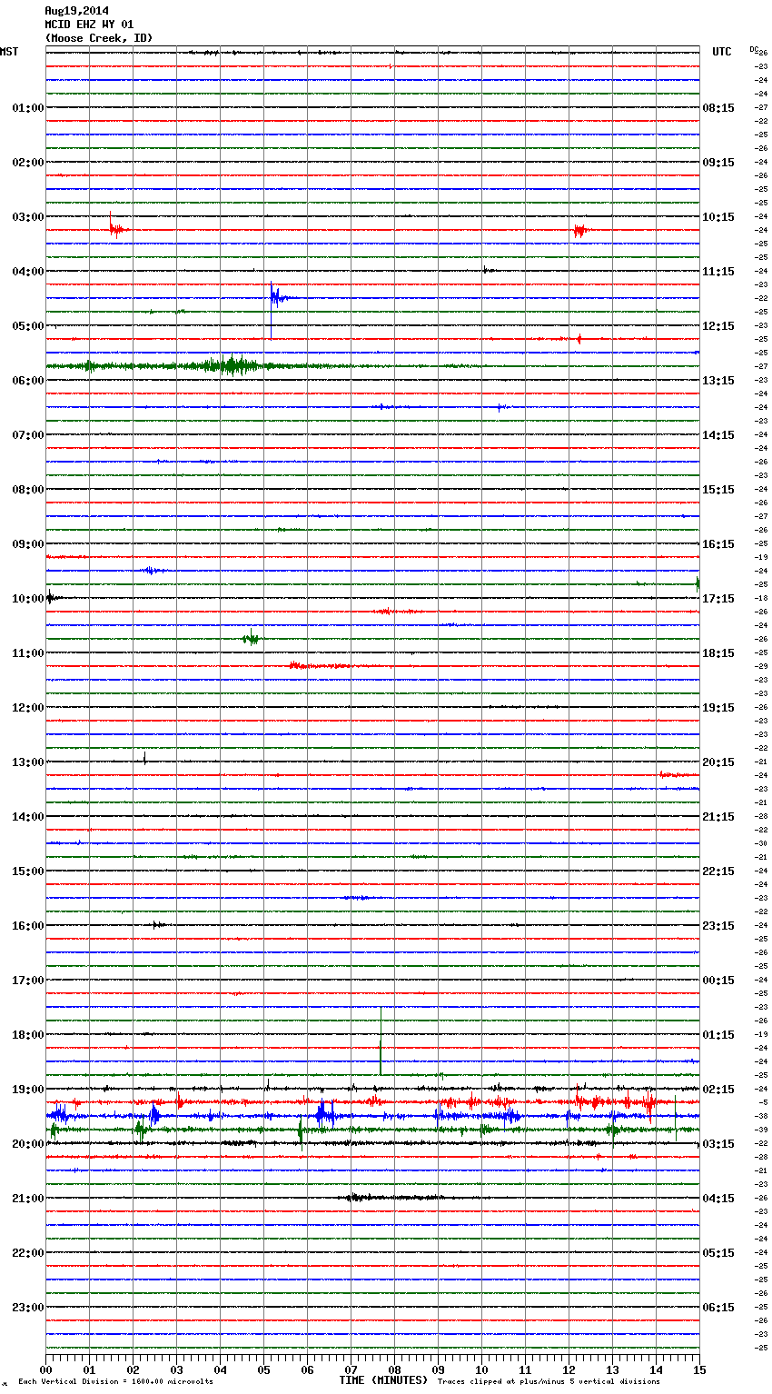The width and height of the screenshot is (772, 1394).
Task: Click the 02 minute tick label
Action: (x=133, y=1369)
